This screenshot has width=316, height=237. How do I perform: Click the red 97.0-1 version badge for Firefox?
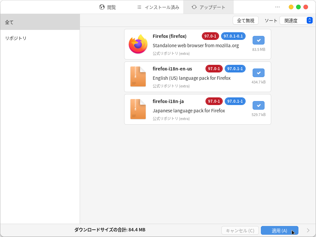pyautogui.click(x=210, y=36)
